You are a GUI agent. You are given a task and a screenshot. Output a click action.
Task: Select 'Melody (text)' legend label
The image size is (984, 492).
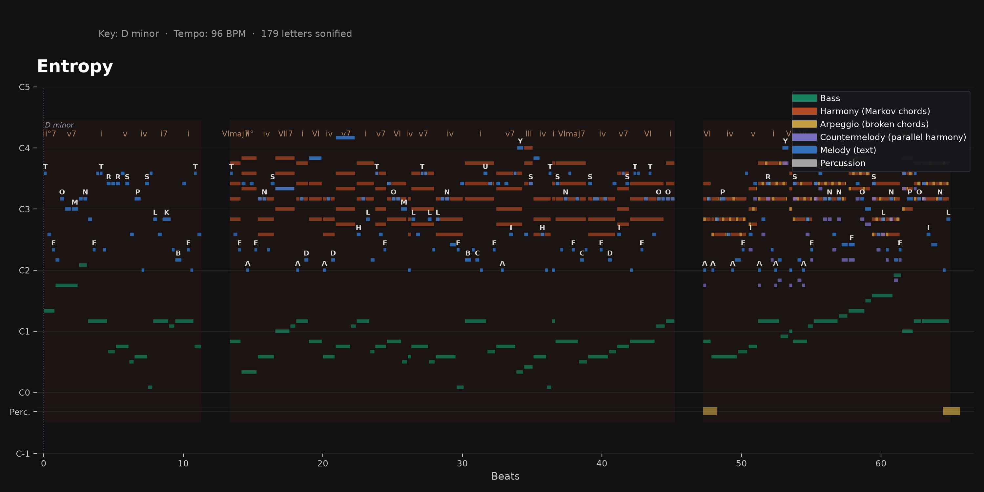(848, 150)
